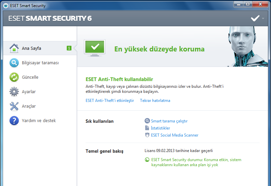The image size is (271, 186).
Task: Minimize the ESET Smart Security window
Action: 239,4
